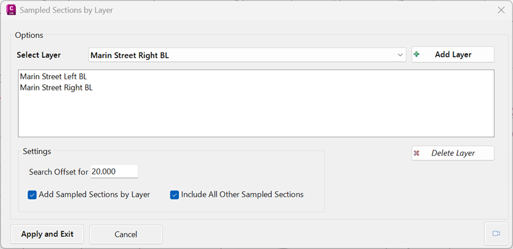The image size is (513, 249).
Task: Click the Civil 3D app icon in title bar
Action: tap(11, 10)
